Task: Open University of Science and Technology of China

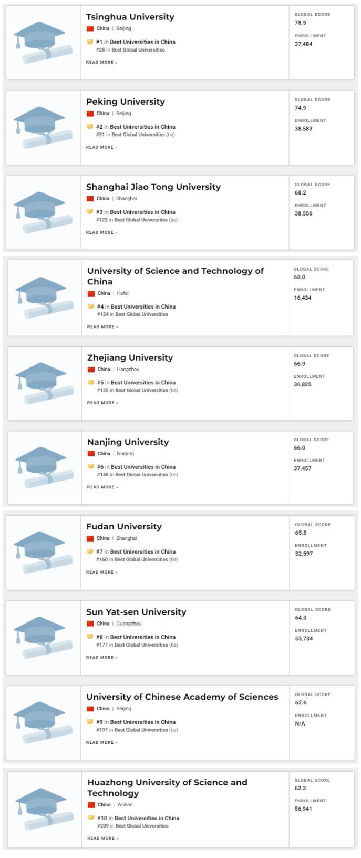Action: (175, 276)
